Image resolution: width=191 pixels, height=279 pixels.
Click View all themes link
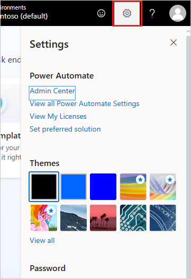pos(42,241)
